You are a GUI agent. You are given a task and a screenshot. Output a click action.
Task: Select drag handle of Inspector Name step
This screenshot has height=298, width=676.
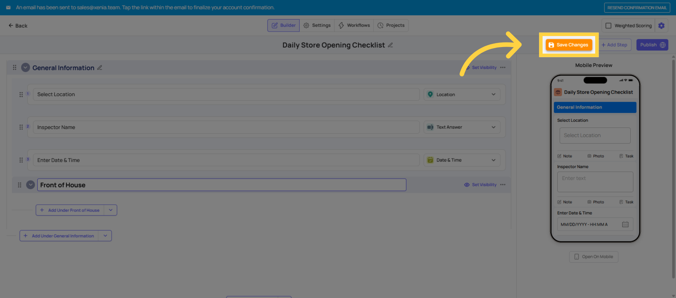pyautogui.click(x=21, y=127)
